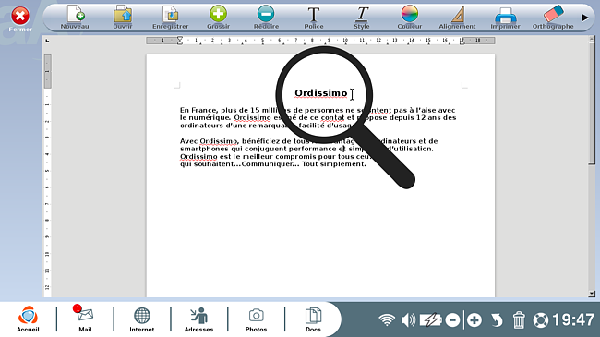Screen dimensions: 600x337
Task: Shrink text with the Réduire button
Action: tap(266, 18)
